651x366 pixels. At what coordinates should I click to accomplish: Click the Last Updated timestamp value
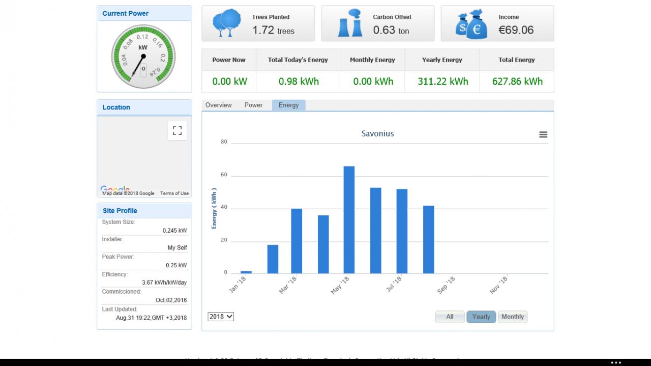tap(151, 318)
